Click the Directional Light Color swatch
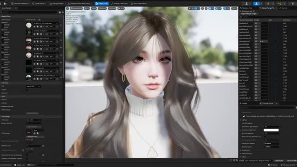The width and height of the screenshot is (297, 167). tap(271, 130)
